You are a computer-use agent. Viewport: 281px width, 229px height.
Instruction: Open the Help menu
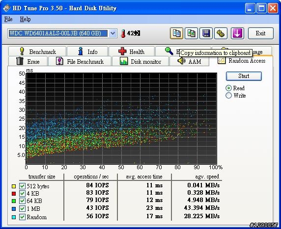[x=25, y=19]
